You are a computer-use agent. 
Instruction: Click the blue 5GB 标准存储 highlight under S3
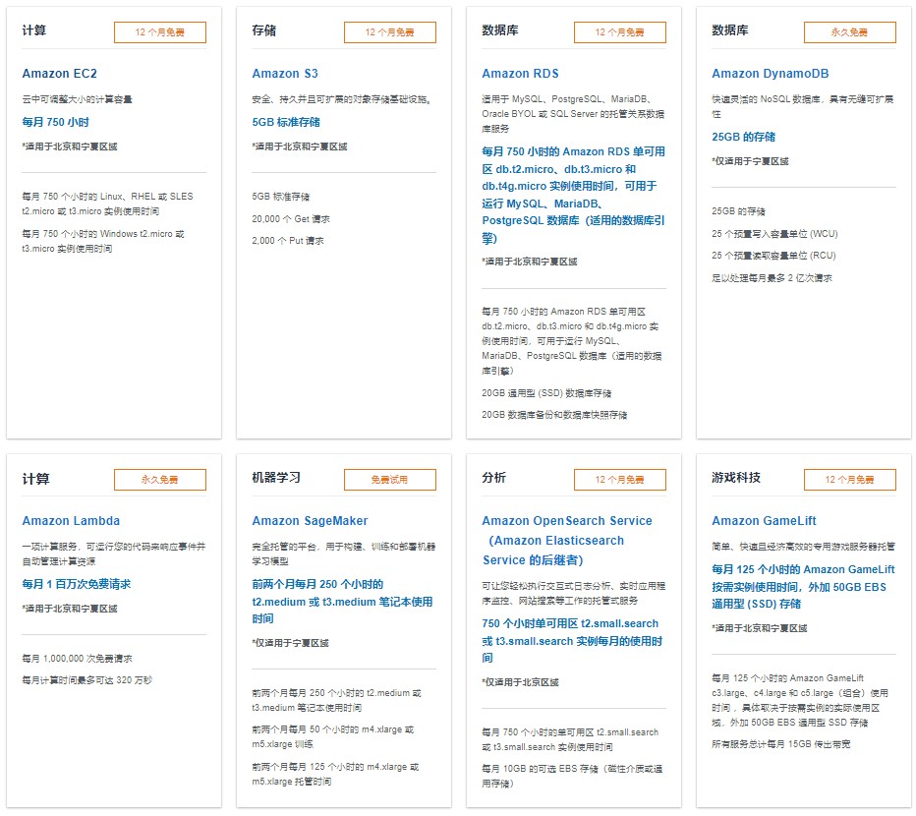point(286,122)
